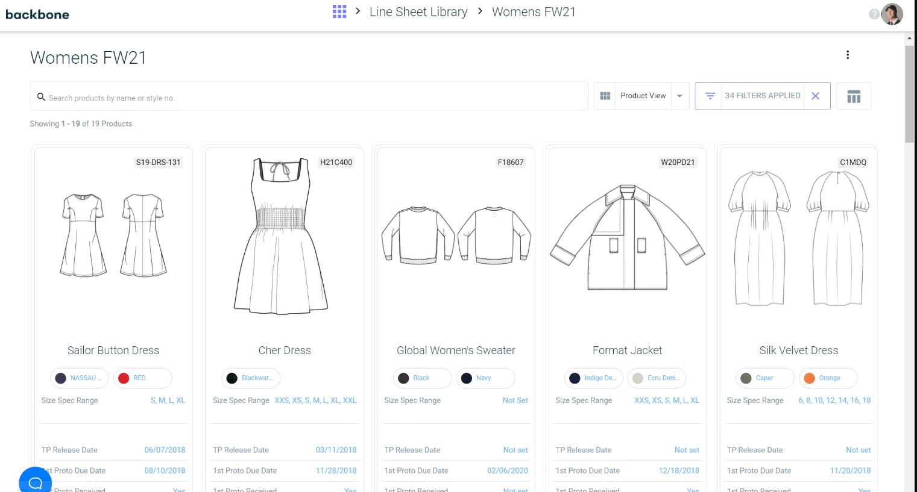Viewport: 917px width, 492px height.
Task: Edit size range S, M, L, XL
Action: point(168,400)
